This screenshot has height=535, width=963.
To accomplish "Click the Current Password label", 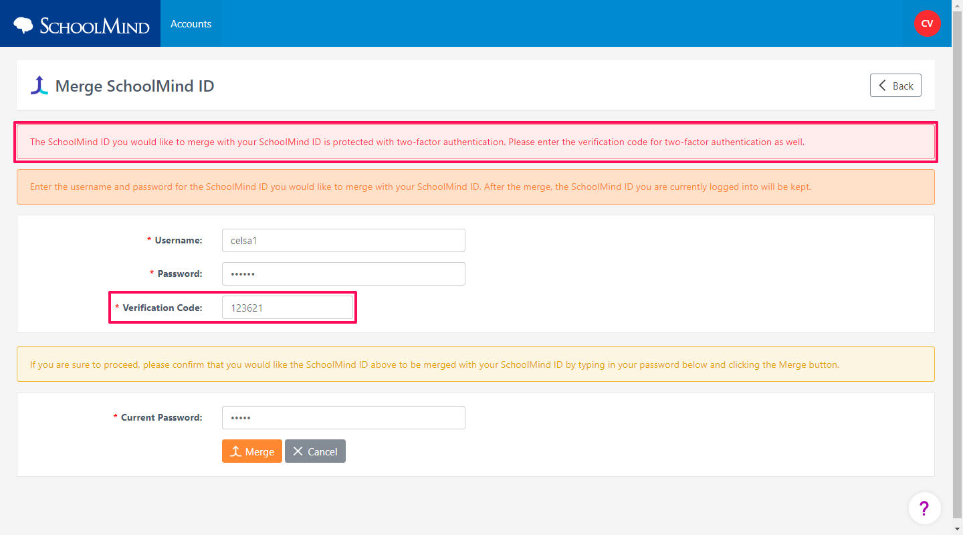I will 161,417.
